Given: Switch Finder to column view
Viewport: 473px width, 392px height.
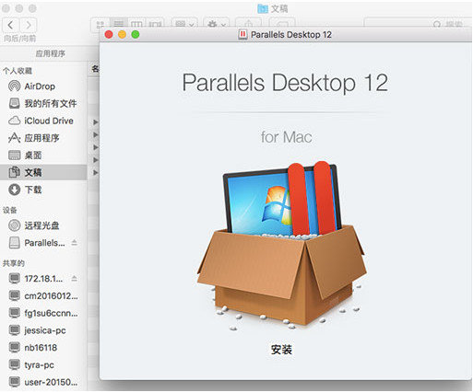Looking at the screenshot, I should (136, 24).
